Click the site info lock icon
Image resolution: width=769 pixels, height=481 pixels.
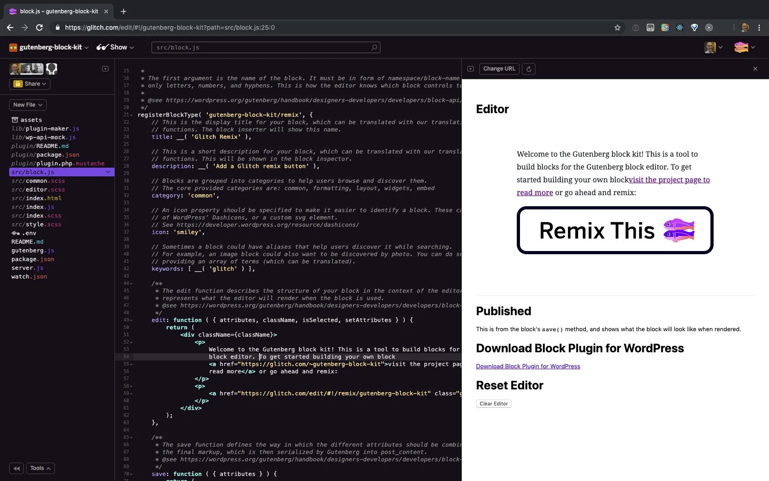click(x=57, y=27)
